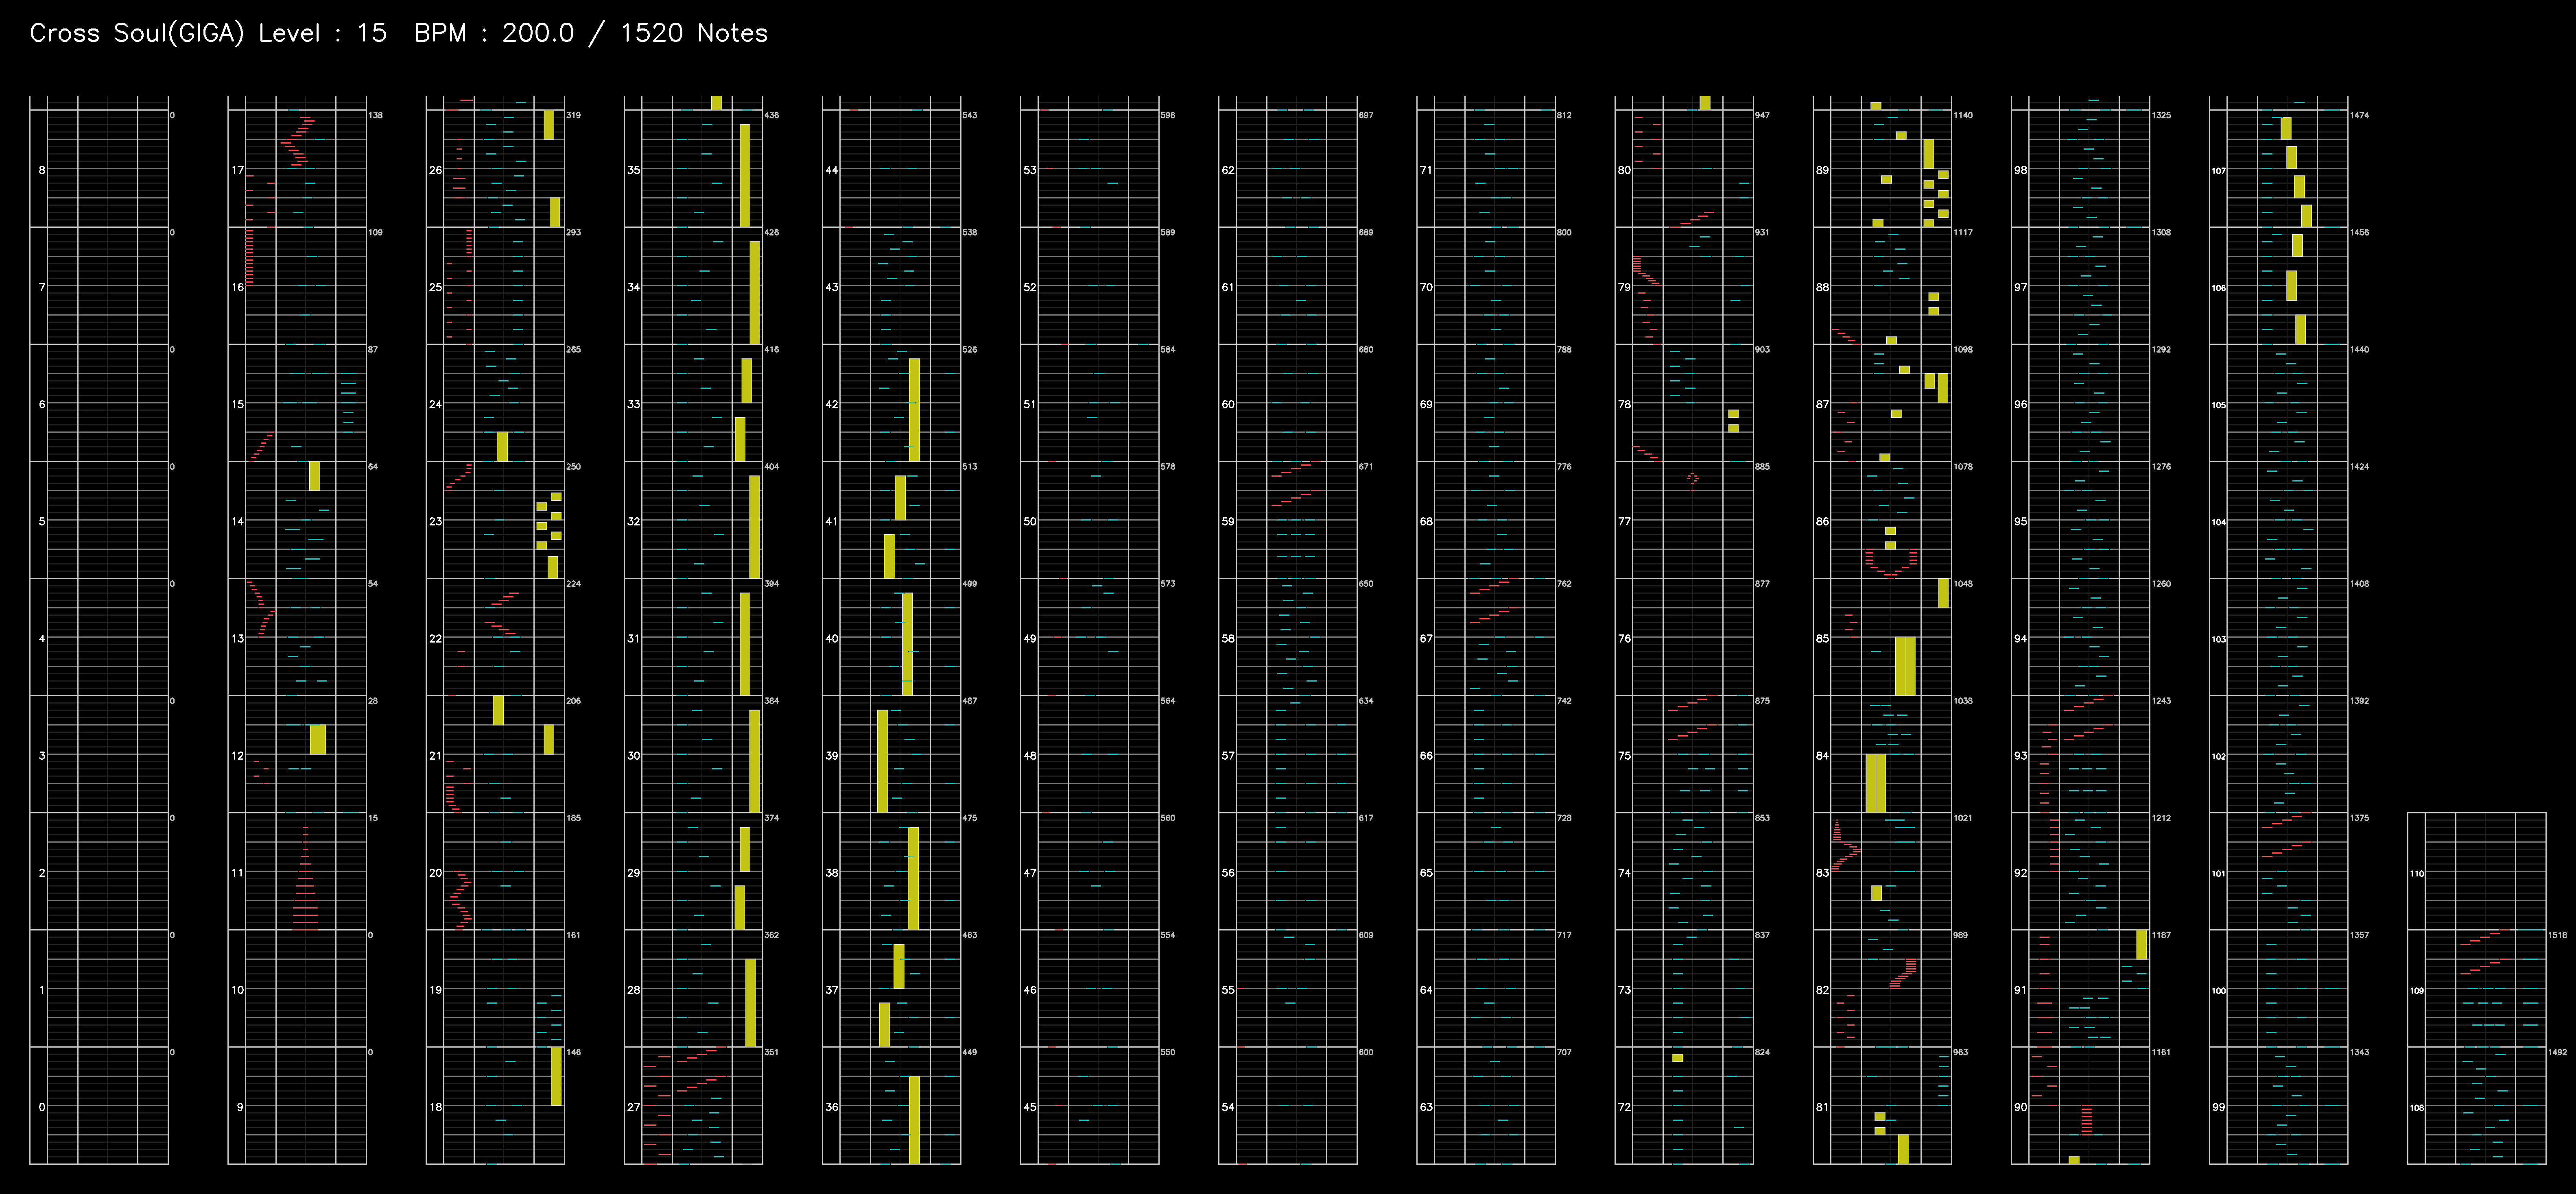Click note count 1140 above measure 89

click(x=1962, y=115)
